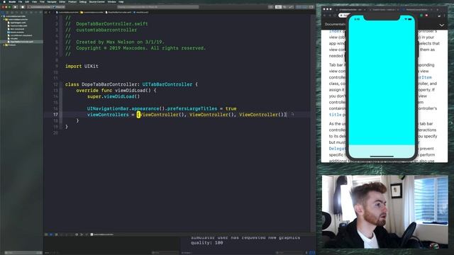Viewport: 454px width, 255px height.
Task: Select ViewController.swift in the navigator
Action: (x=19, y=25)
